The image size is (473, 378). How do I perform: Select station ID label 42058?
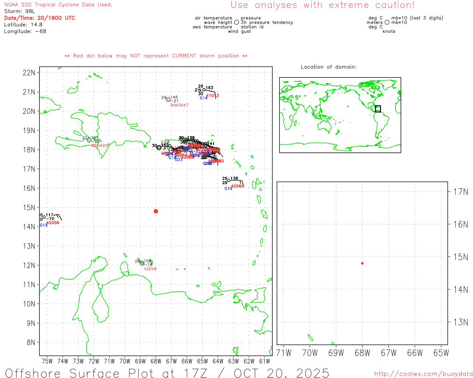click(53, 223)
